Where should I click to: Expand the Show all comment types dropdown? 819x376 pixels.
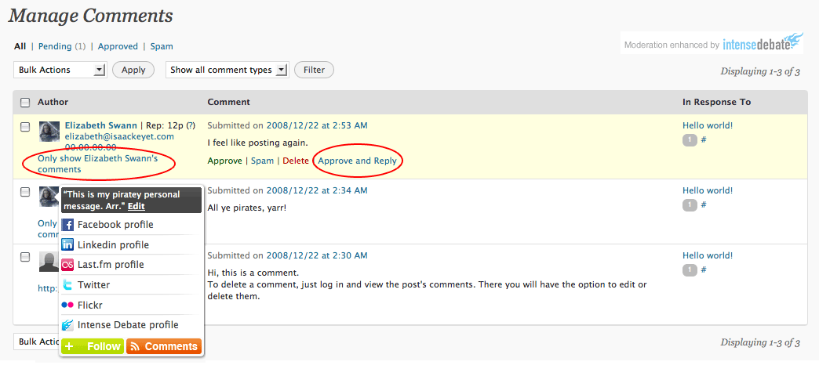(227, 70)
